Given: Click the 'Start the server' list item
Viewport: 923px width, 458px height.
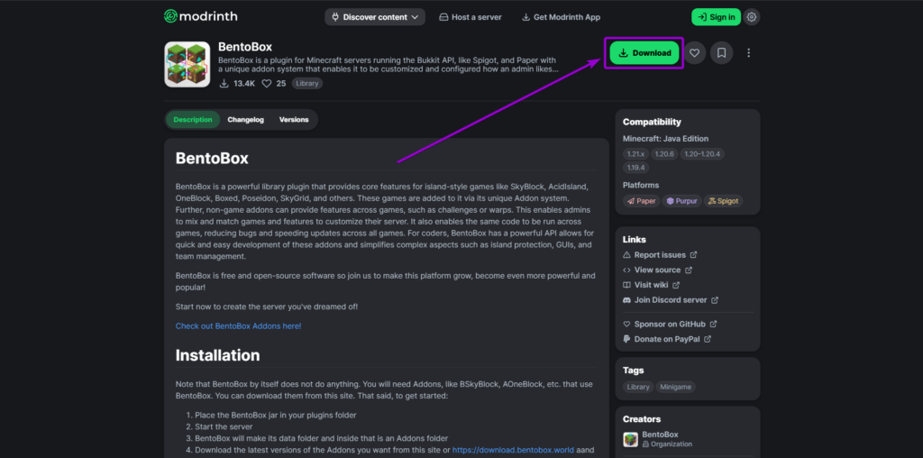Looking at the screenshot, I should click(224, 426).
